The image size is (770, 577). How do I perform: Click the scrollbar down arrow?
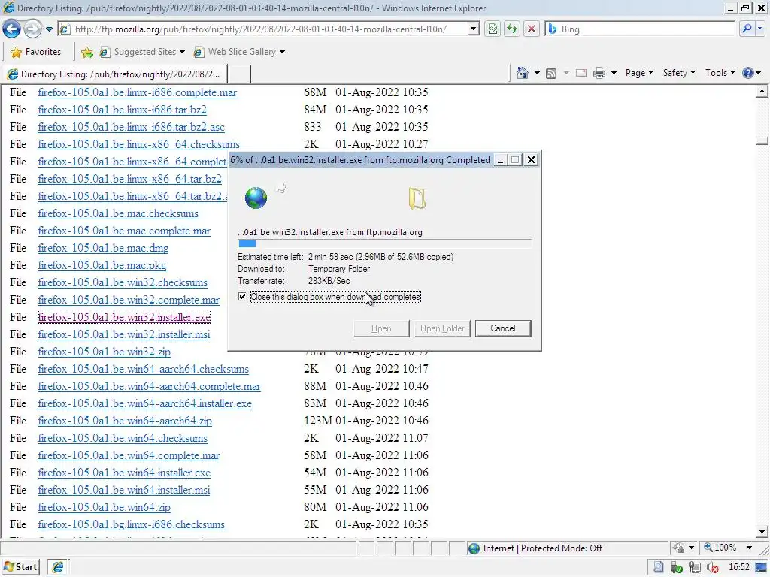[x=762, y=531]
